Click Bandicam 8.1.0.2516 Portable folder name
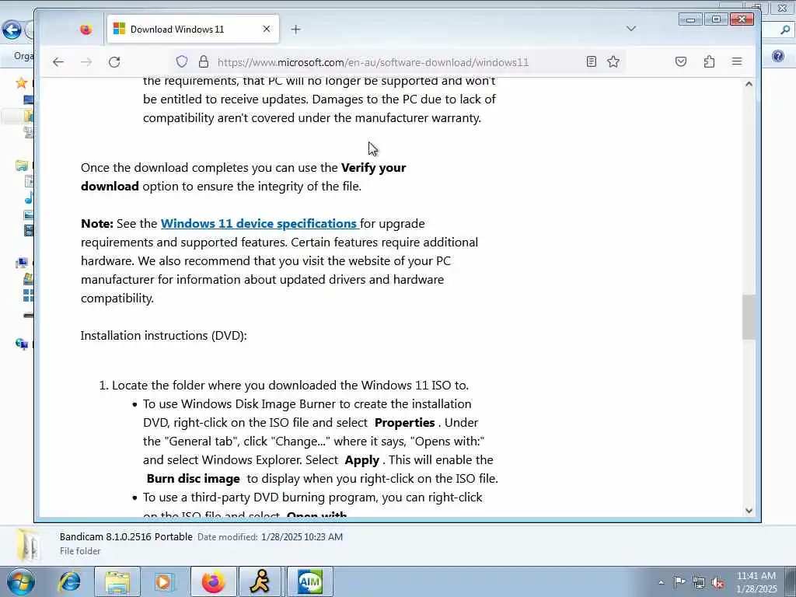The height and width of the screenshot is (597, 796). click(x=126, y=536)
